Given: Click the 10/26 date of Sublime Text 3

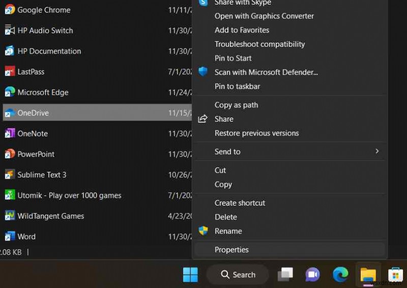Looking at the screenshot, I should coord(180,175).
